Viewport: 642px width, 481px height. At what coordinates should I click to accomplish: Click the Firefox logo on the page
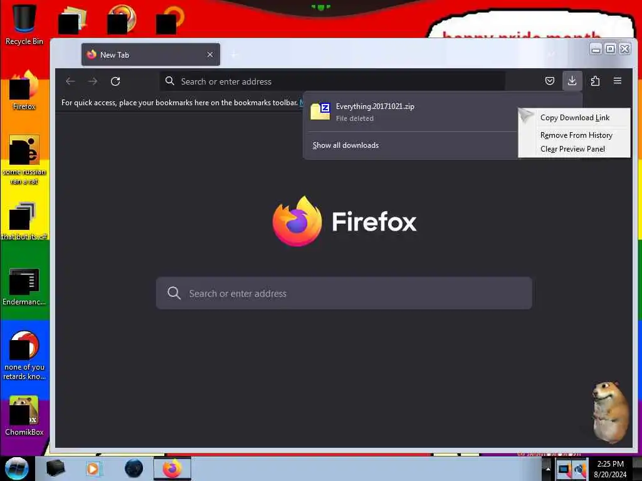(x=297, y=221)
